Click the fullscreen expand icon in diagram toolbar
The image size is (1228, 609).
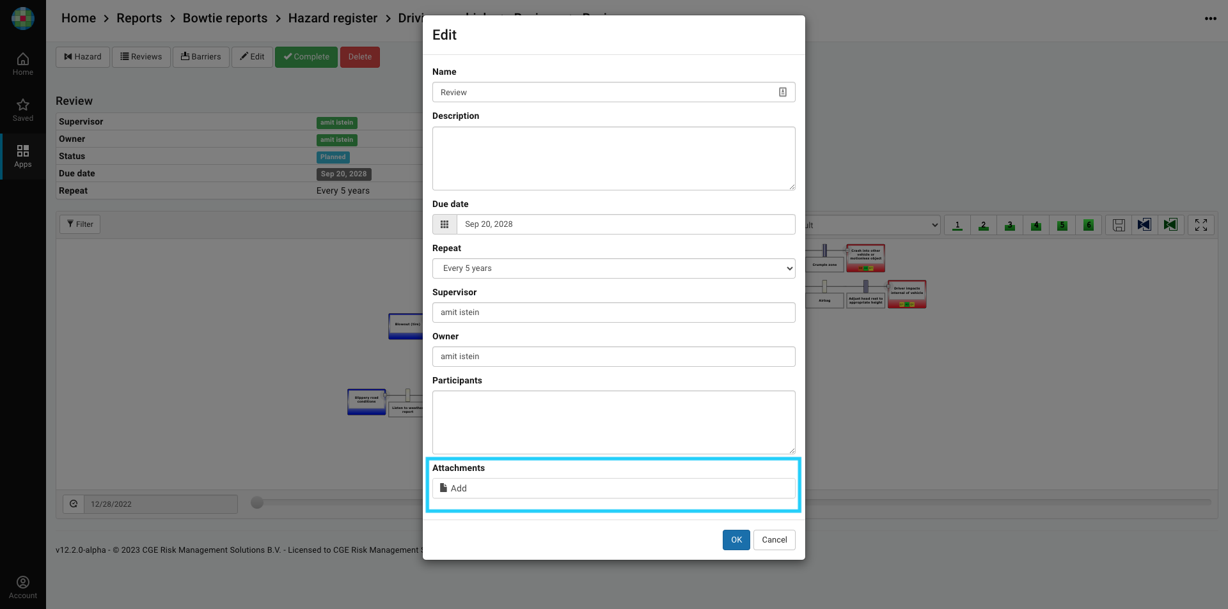(x=1200, y=225)
